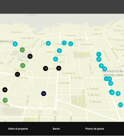Click black map marker number 22
The image size is (124, 136).
click(x=59, y=68)
